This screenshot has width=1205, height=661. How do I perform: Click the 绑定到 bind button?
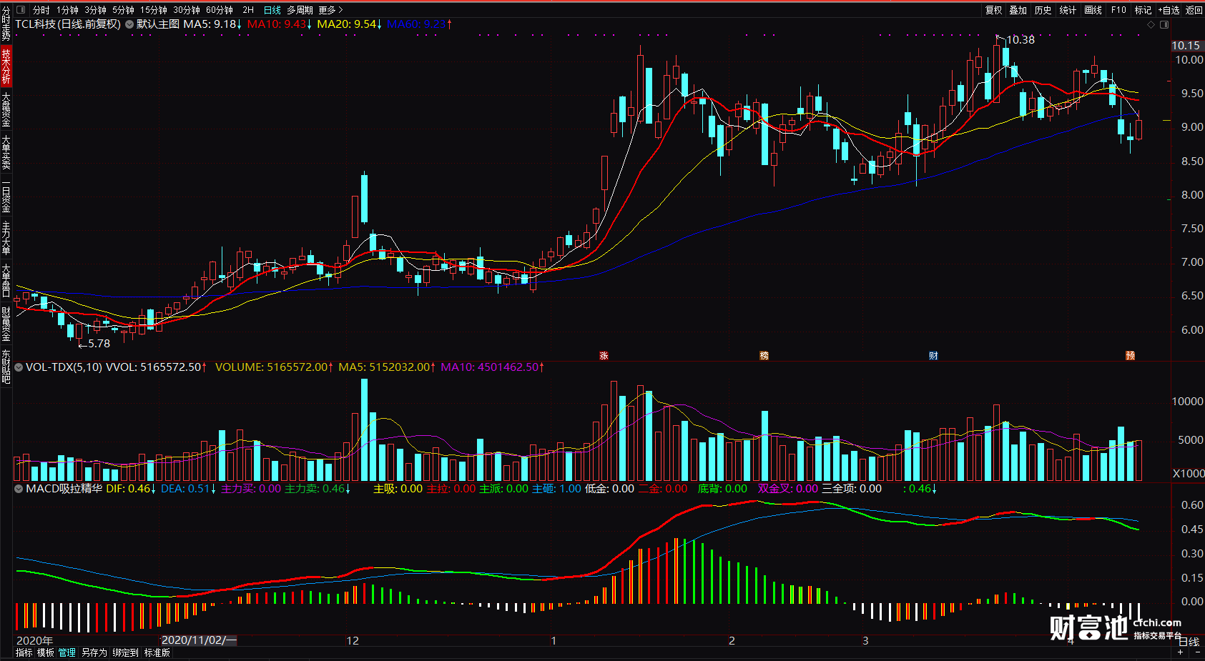[125, 652]
